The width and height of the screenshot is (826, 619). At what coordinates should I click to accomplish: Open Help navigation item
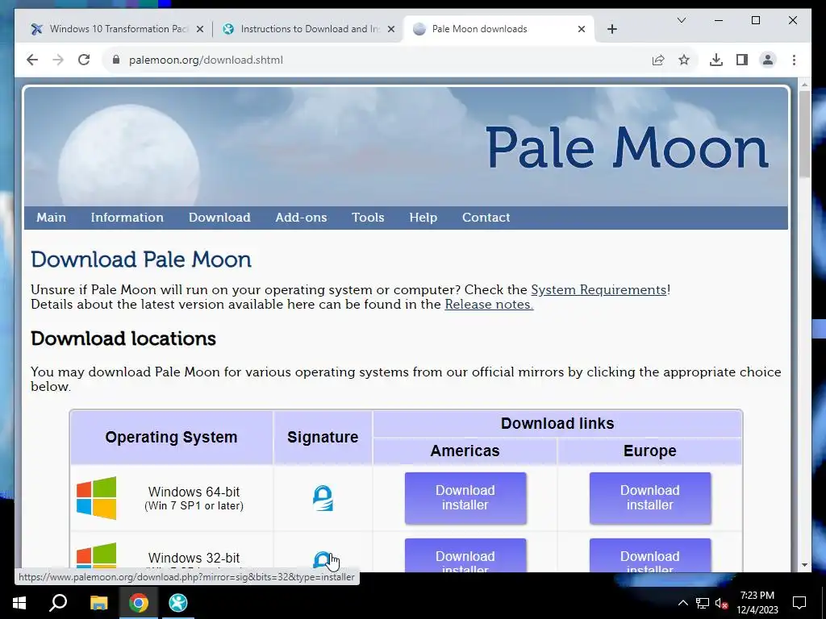(x=423, y=218)
